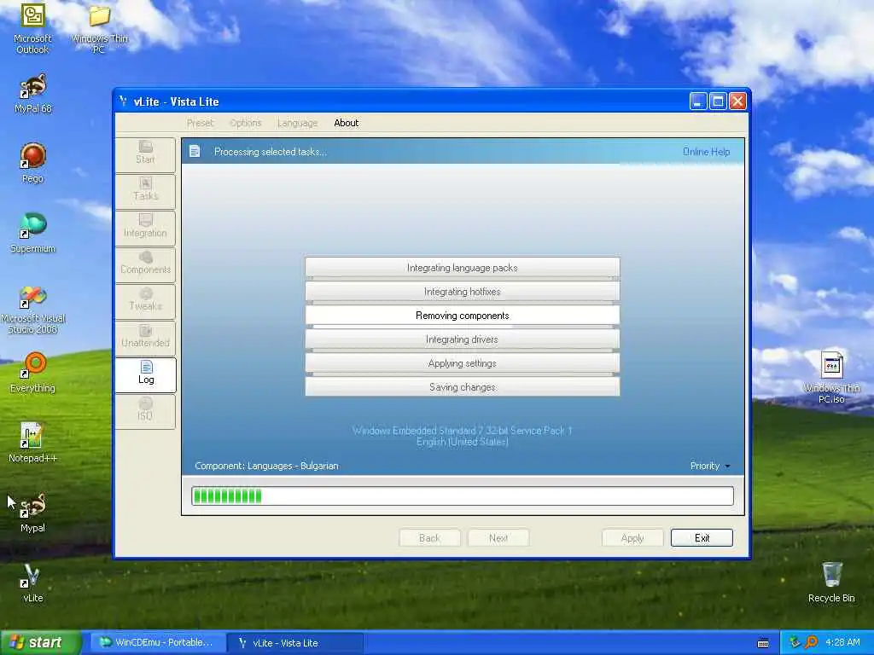Open the Options menu

(x=245, y=123)
